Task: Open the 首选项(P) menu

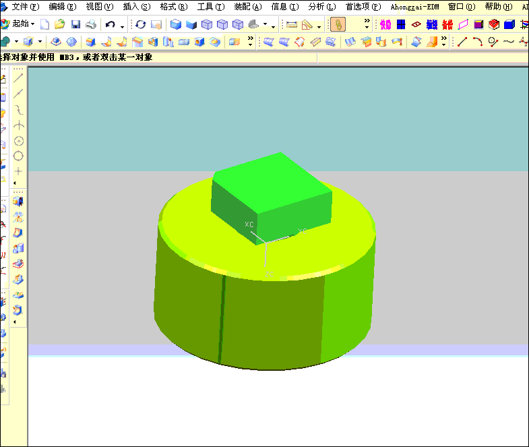Action: pos(363,7)
